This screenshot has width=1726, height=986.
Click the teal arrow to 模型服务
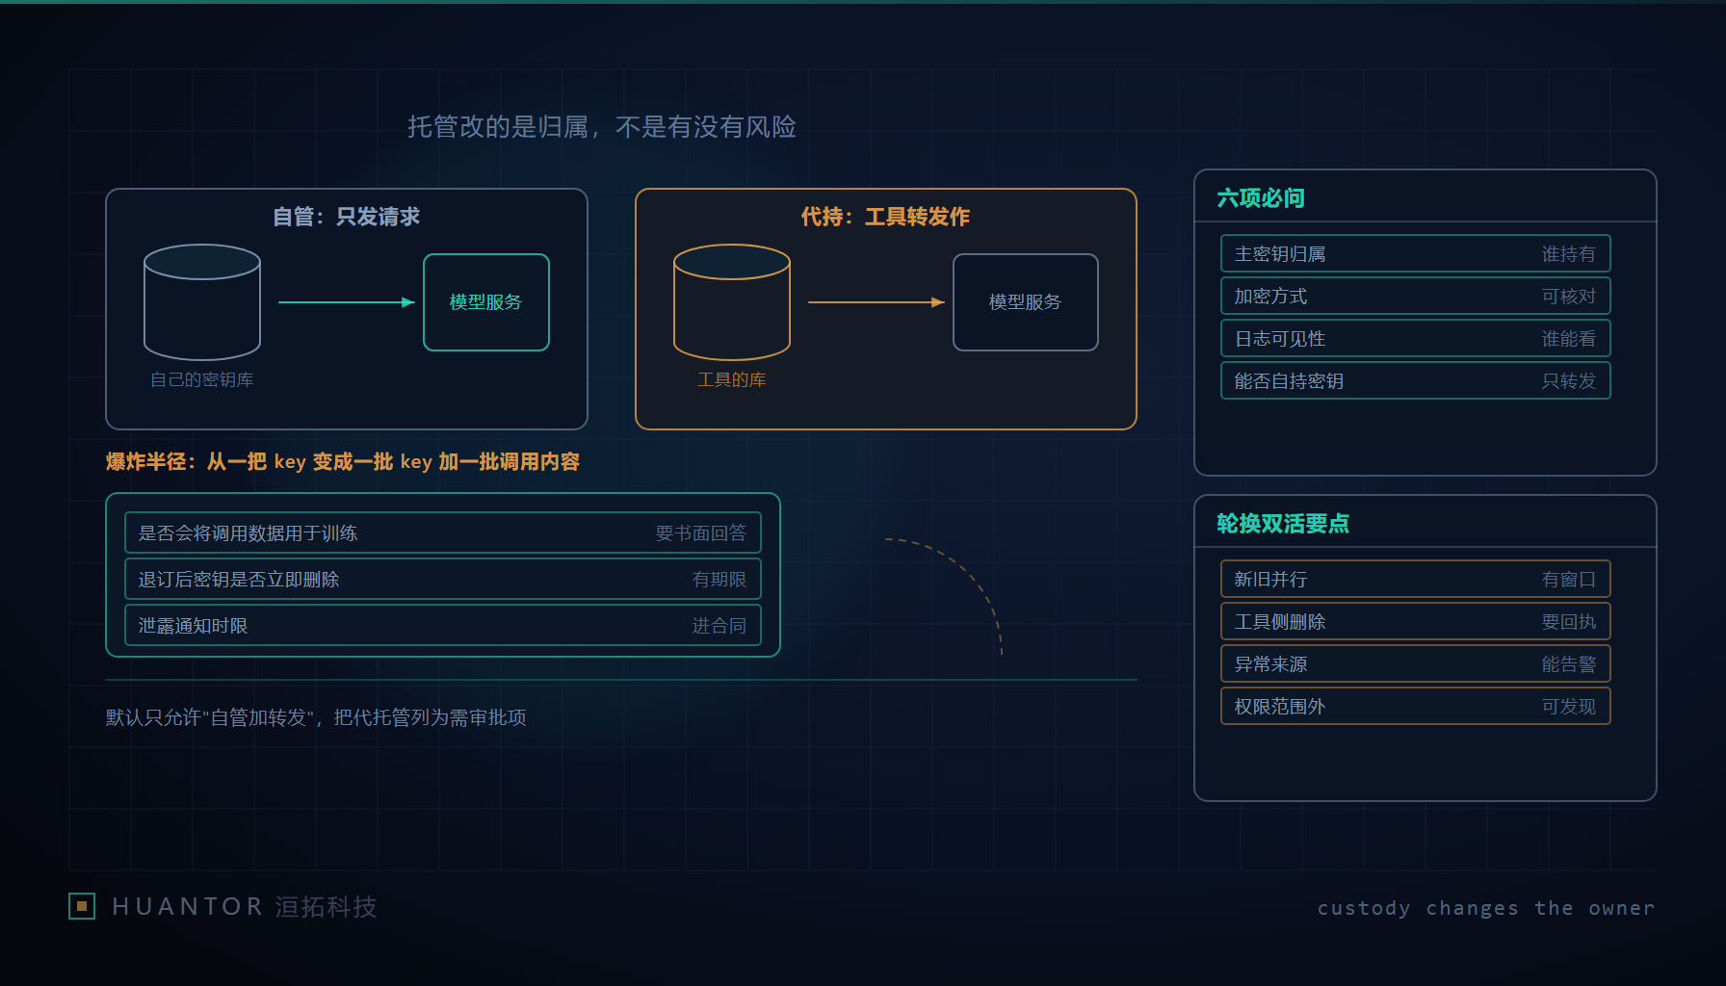[x=347, y=302]
